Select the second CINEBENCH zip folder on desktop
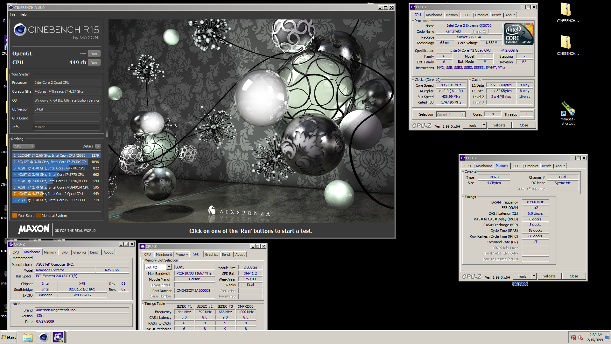611x344 pixels. (567, 46)
